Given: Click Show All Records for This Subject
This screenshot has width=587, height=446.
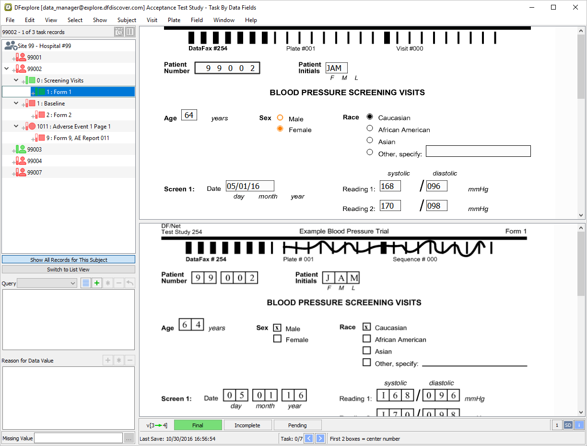Looking at the screenshot, I should pos(69,259).
